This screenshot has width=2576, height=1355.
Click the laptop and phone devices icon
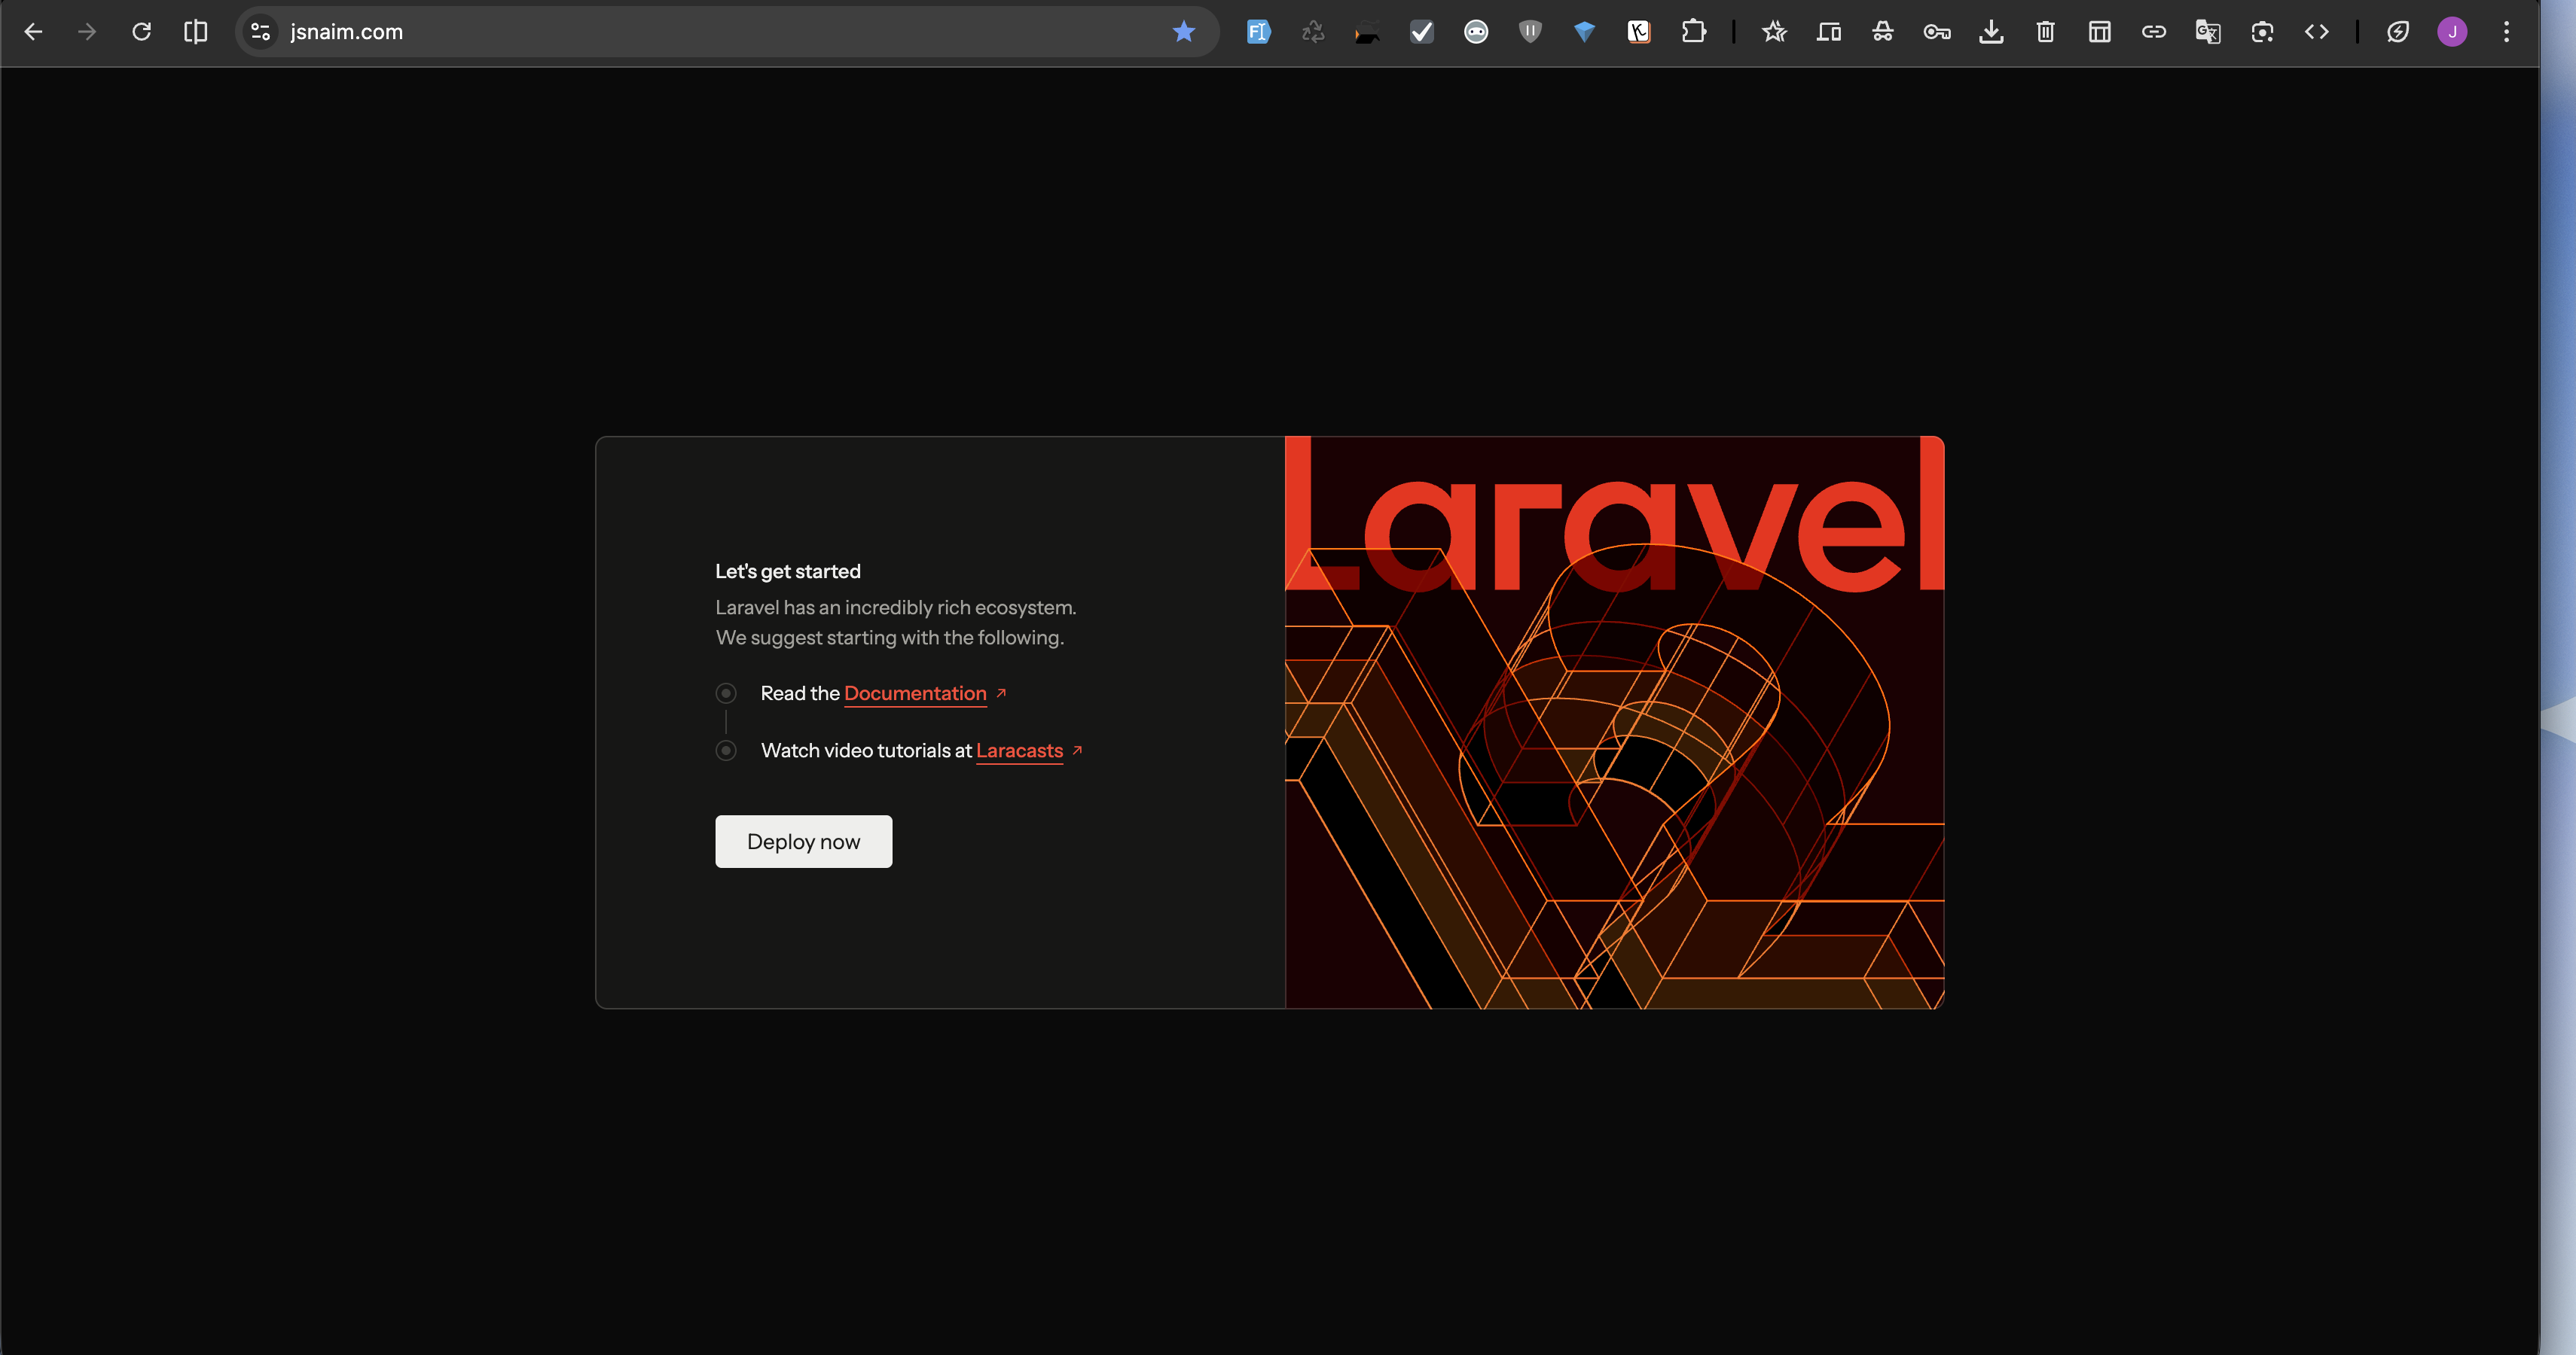tap(1829, 32)
